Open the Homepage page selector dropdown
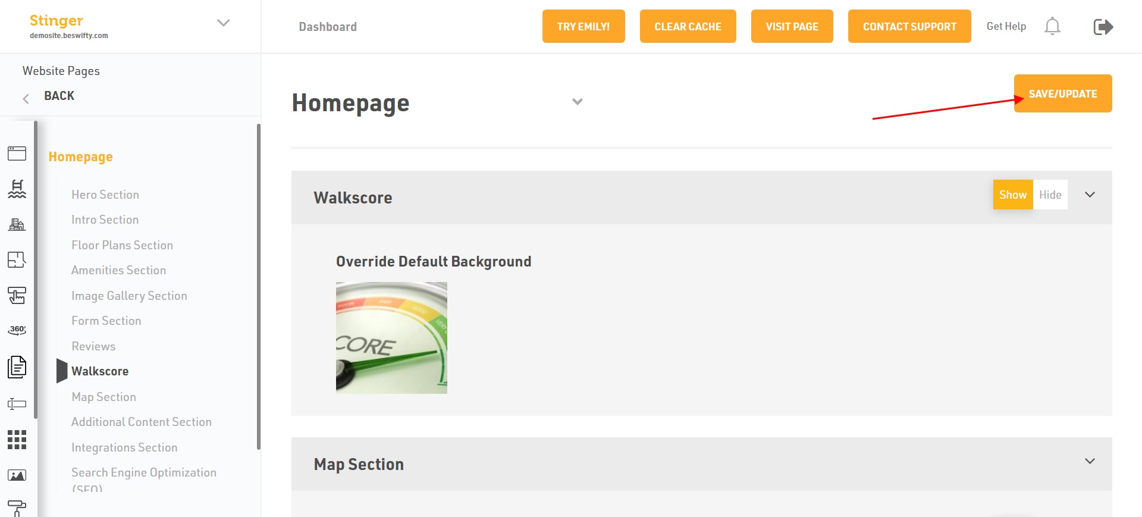 point(577,102)
